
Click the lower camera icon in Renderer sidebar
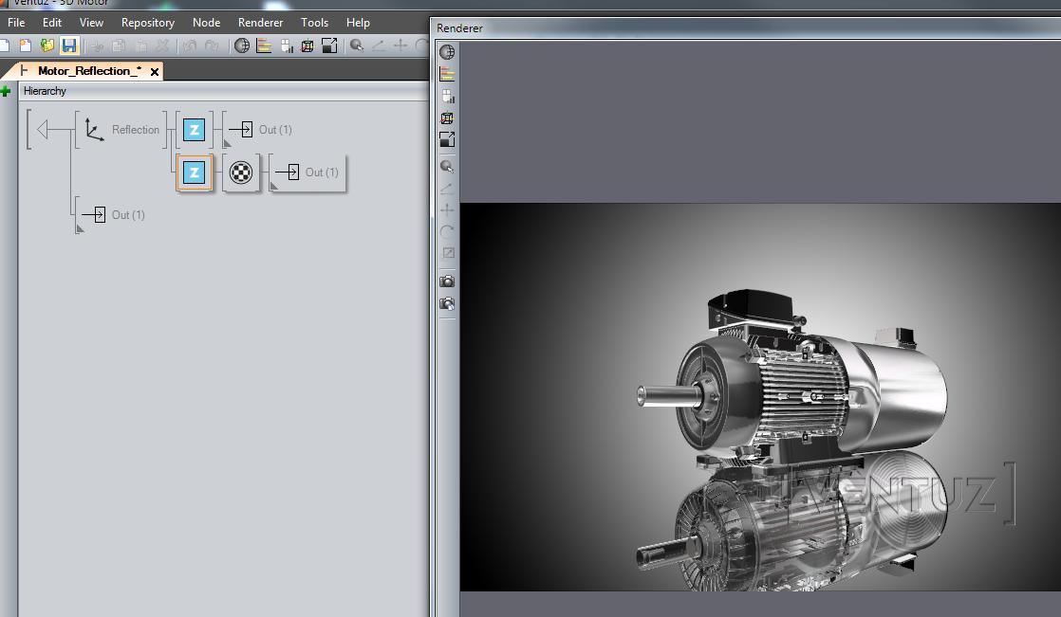click(x=447, y=304)
